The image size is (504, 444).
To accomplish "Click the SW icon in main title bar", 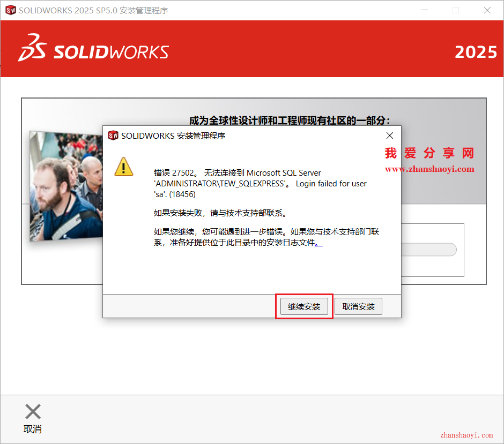I will [11, 10].
